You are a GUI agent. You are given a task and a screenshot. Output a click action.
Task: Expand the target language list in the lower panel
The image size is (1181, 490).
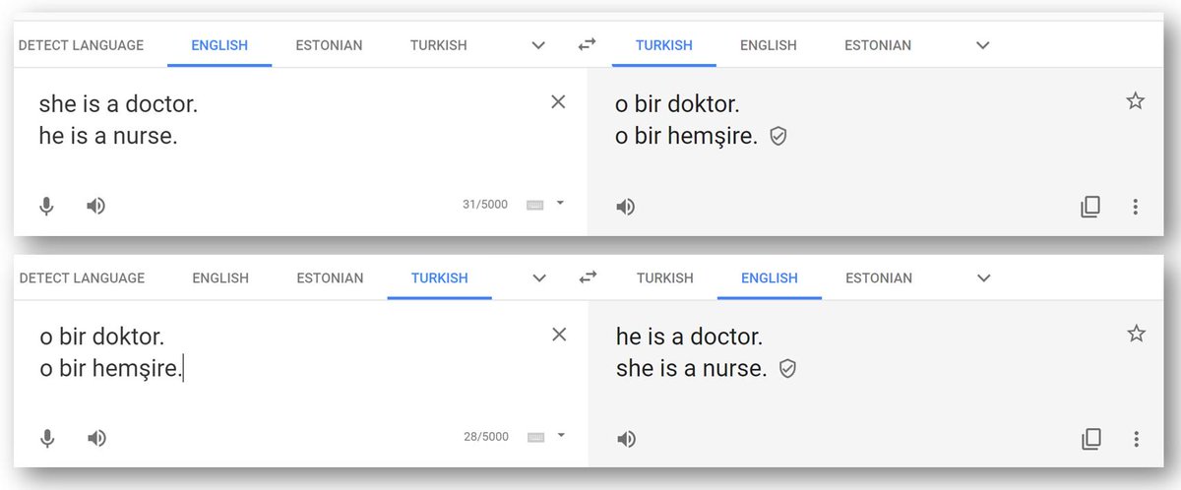tap(983, 278)
